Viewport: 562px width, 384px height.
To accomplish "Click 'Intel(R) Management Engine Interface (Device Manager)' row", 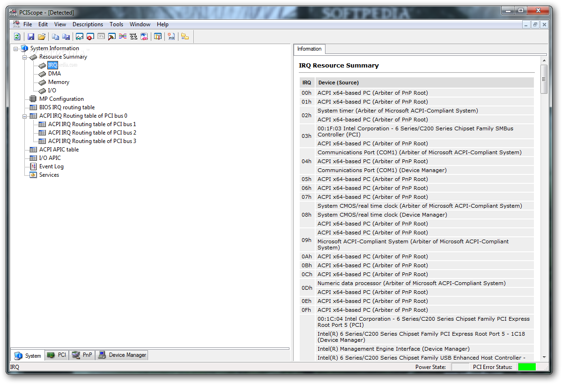I will 424,349.
